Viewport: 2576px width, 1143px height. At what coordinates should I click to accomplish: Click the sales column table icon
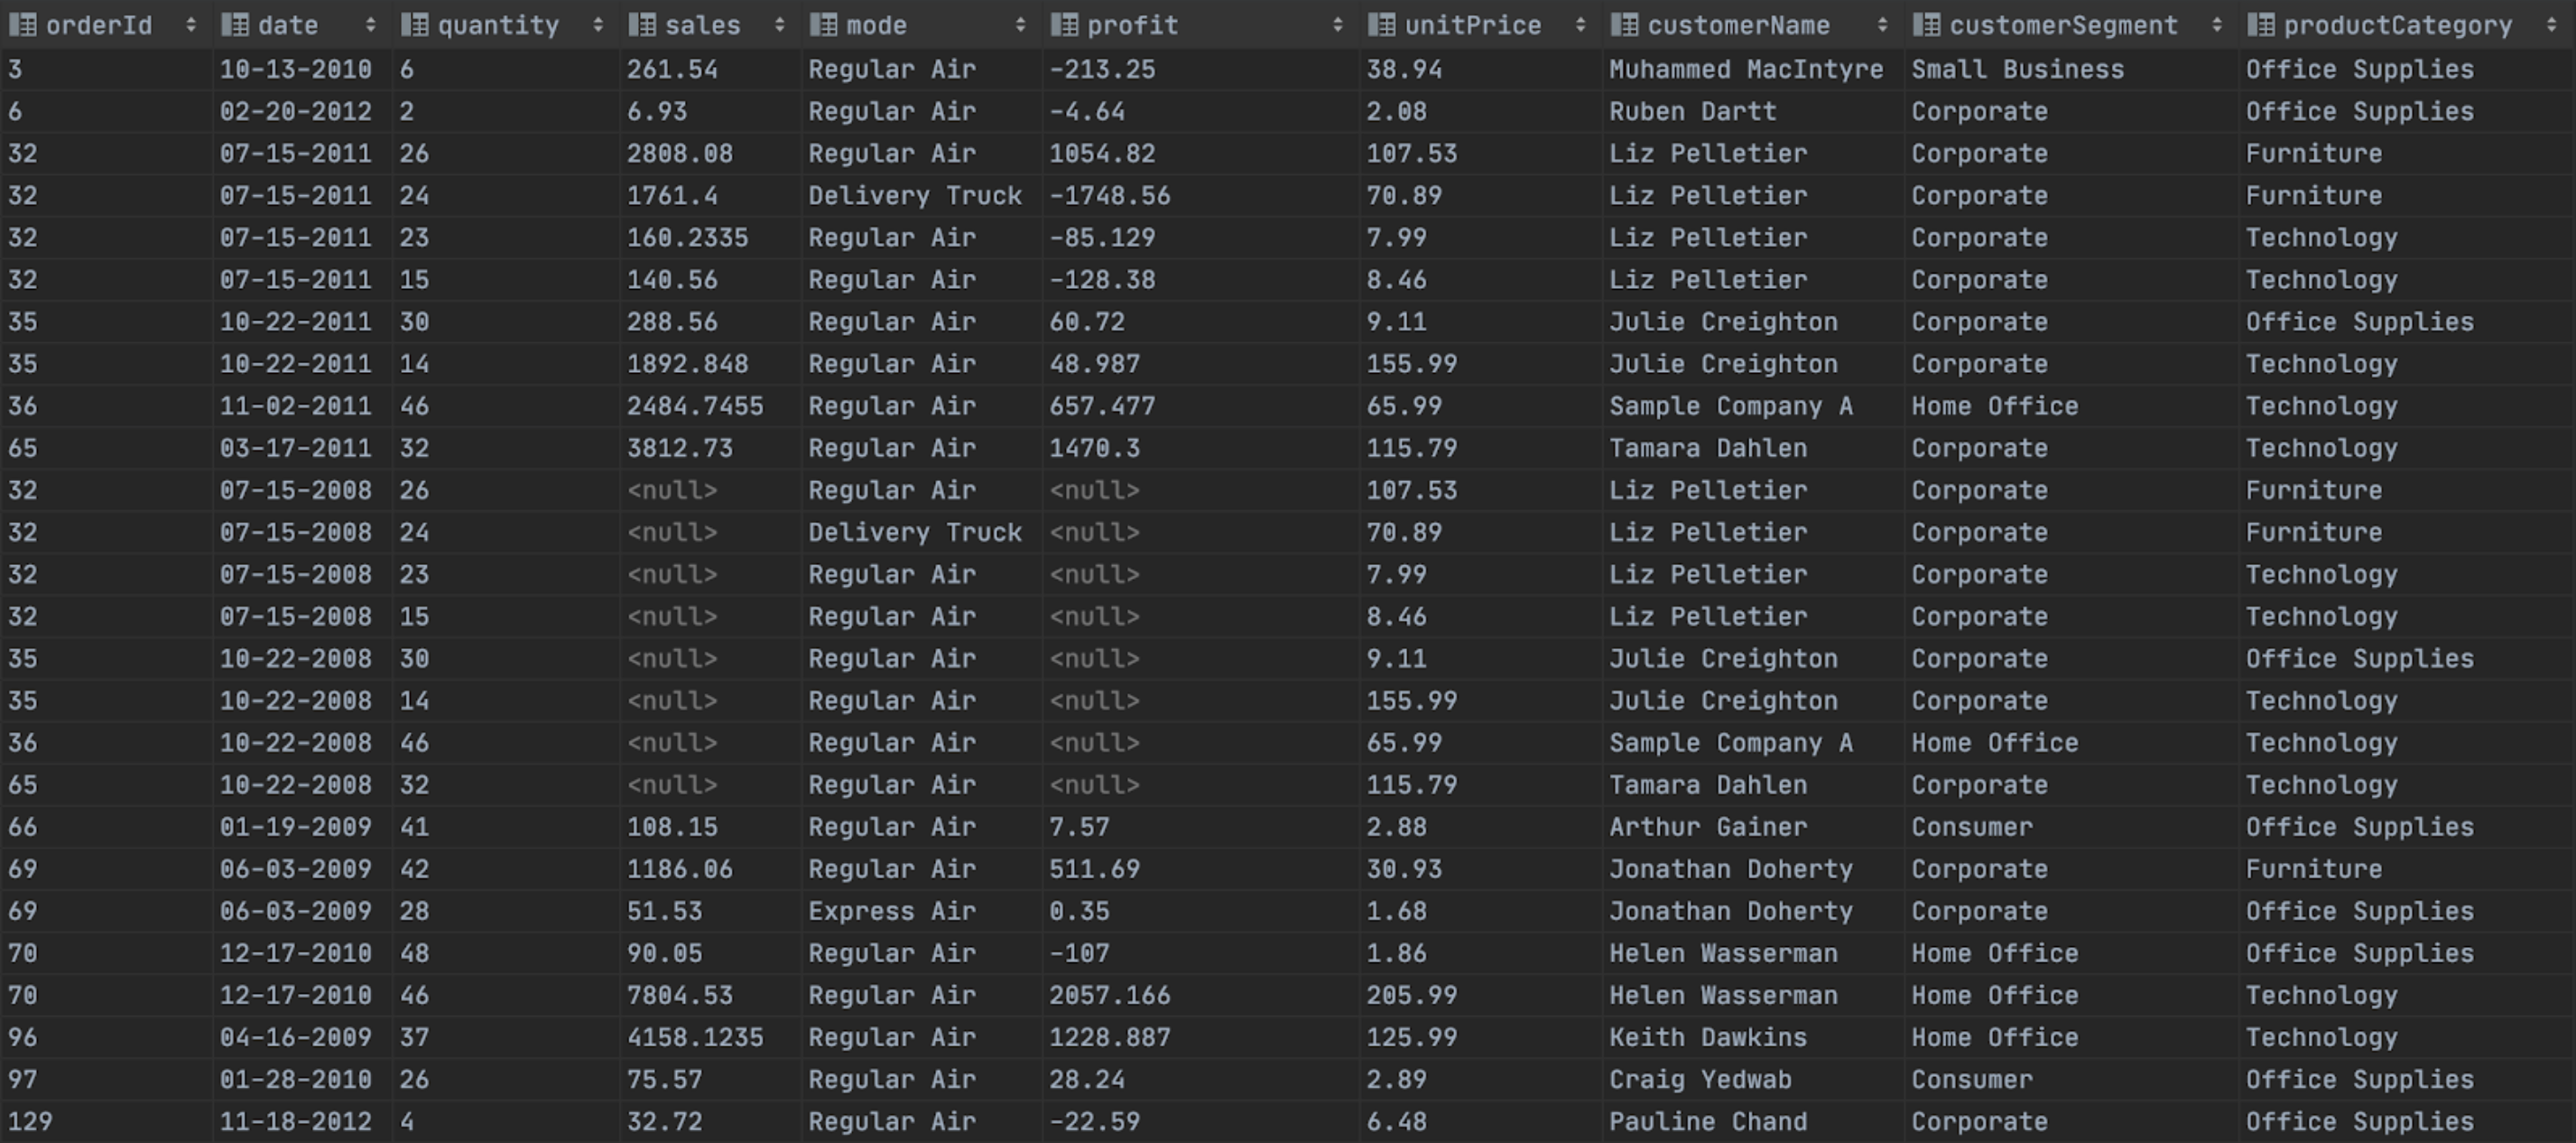tap(642, 25)
